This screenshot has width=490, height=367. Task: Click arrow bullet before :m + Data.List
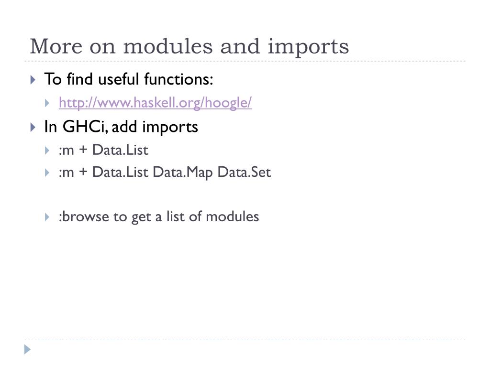point(47,151)
